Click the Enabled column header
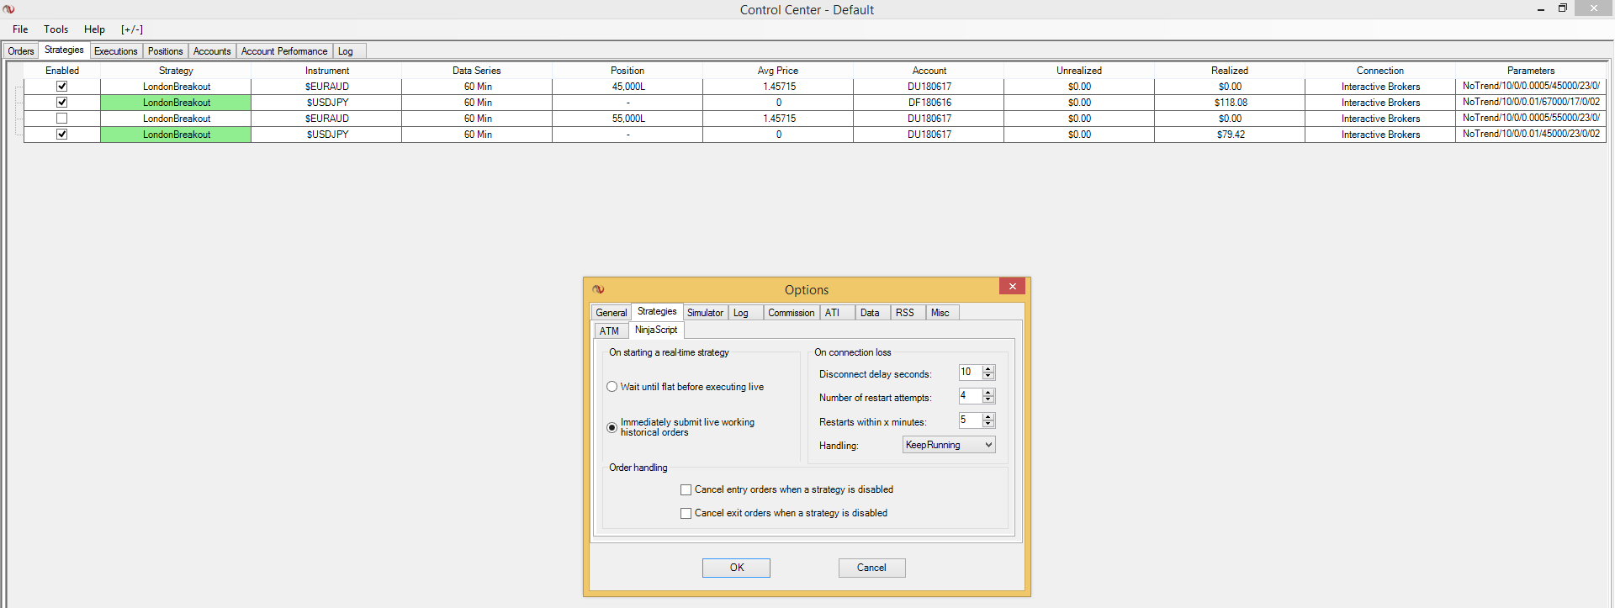Viewport: 1615px width, 608px height. click(x=62, y=71)
